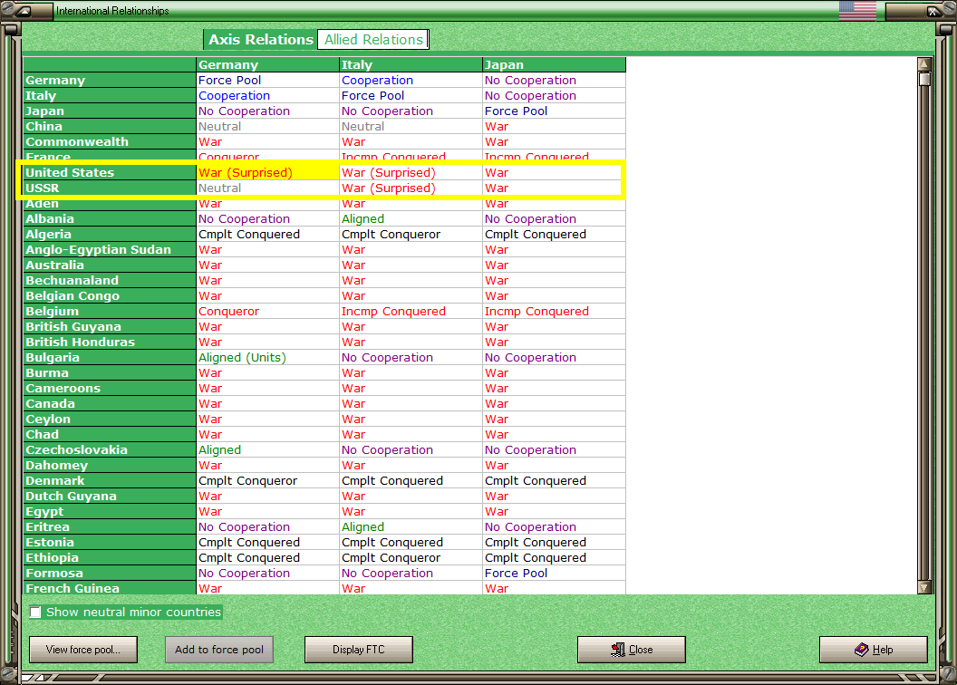Click Denmark's Cmplt Conqueror cell
Screen dimensions: 957x685
pyautogui.click(x=268, y=480)
